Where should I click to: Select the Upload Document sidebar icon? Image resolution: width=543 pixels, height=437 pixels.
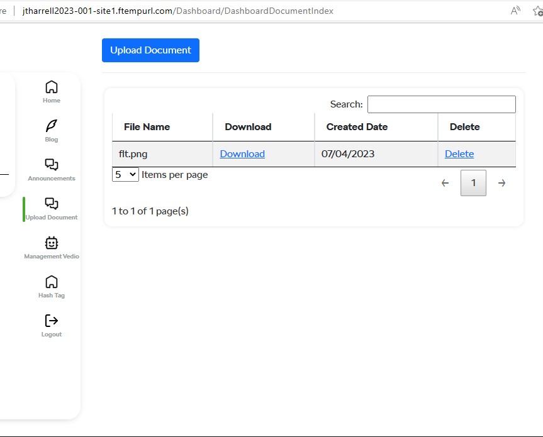click(52, 204)
